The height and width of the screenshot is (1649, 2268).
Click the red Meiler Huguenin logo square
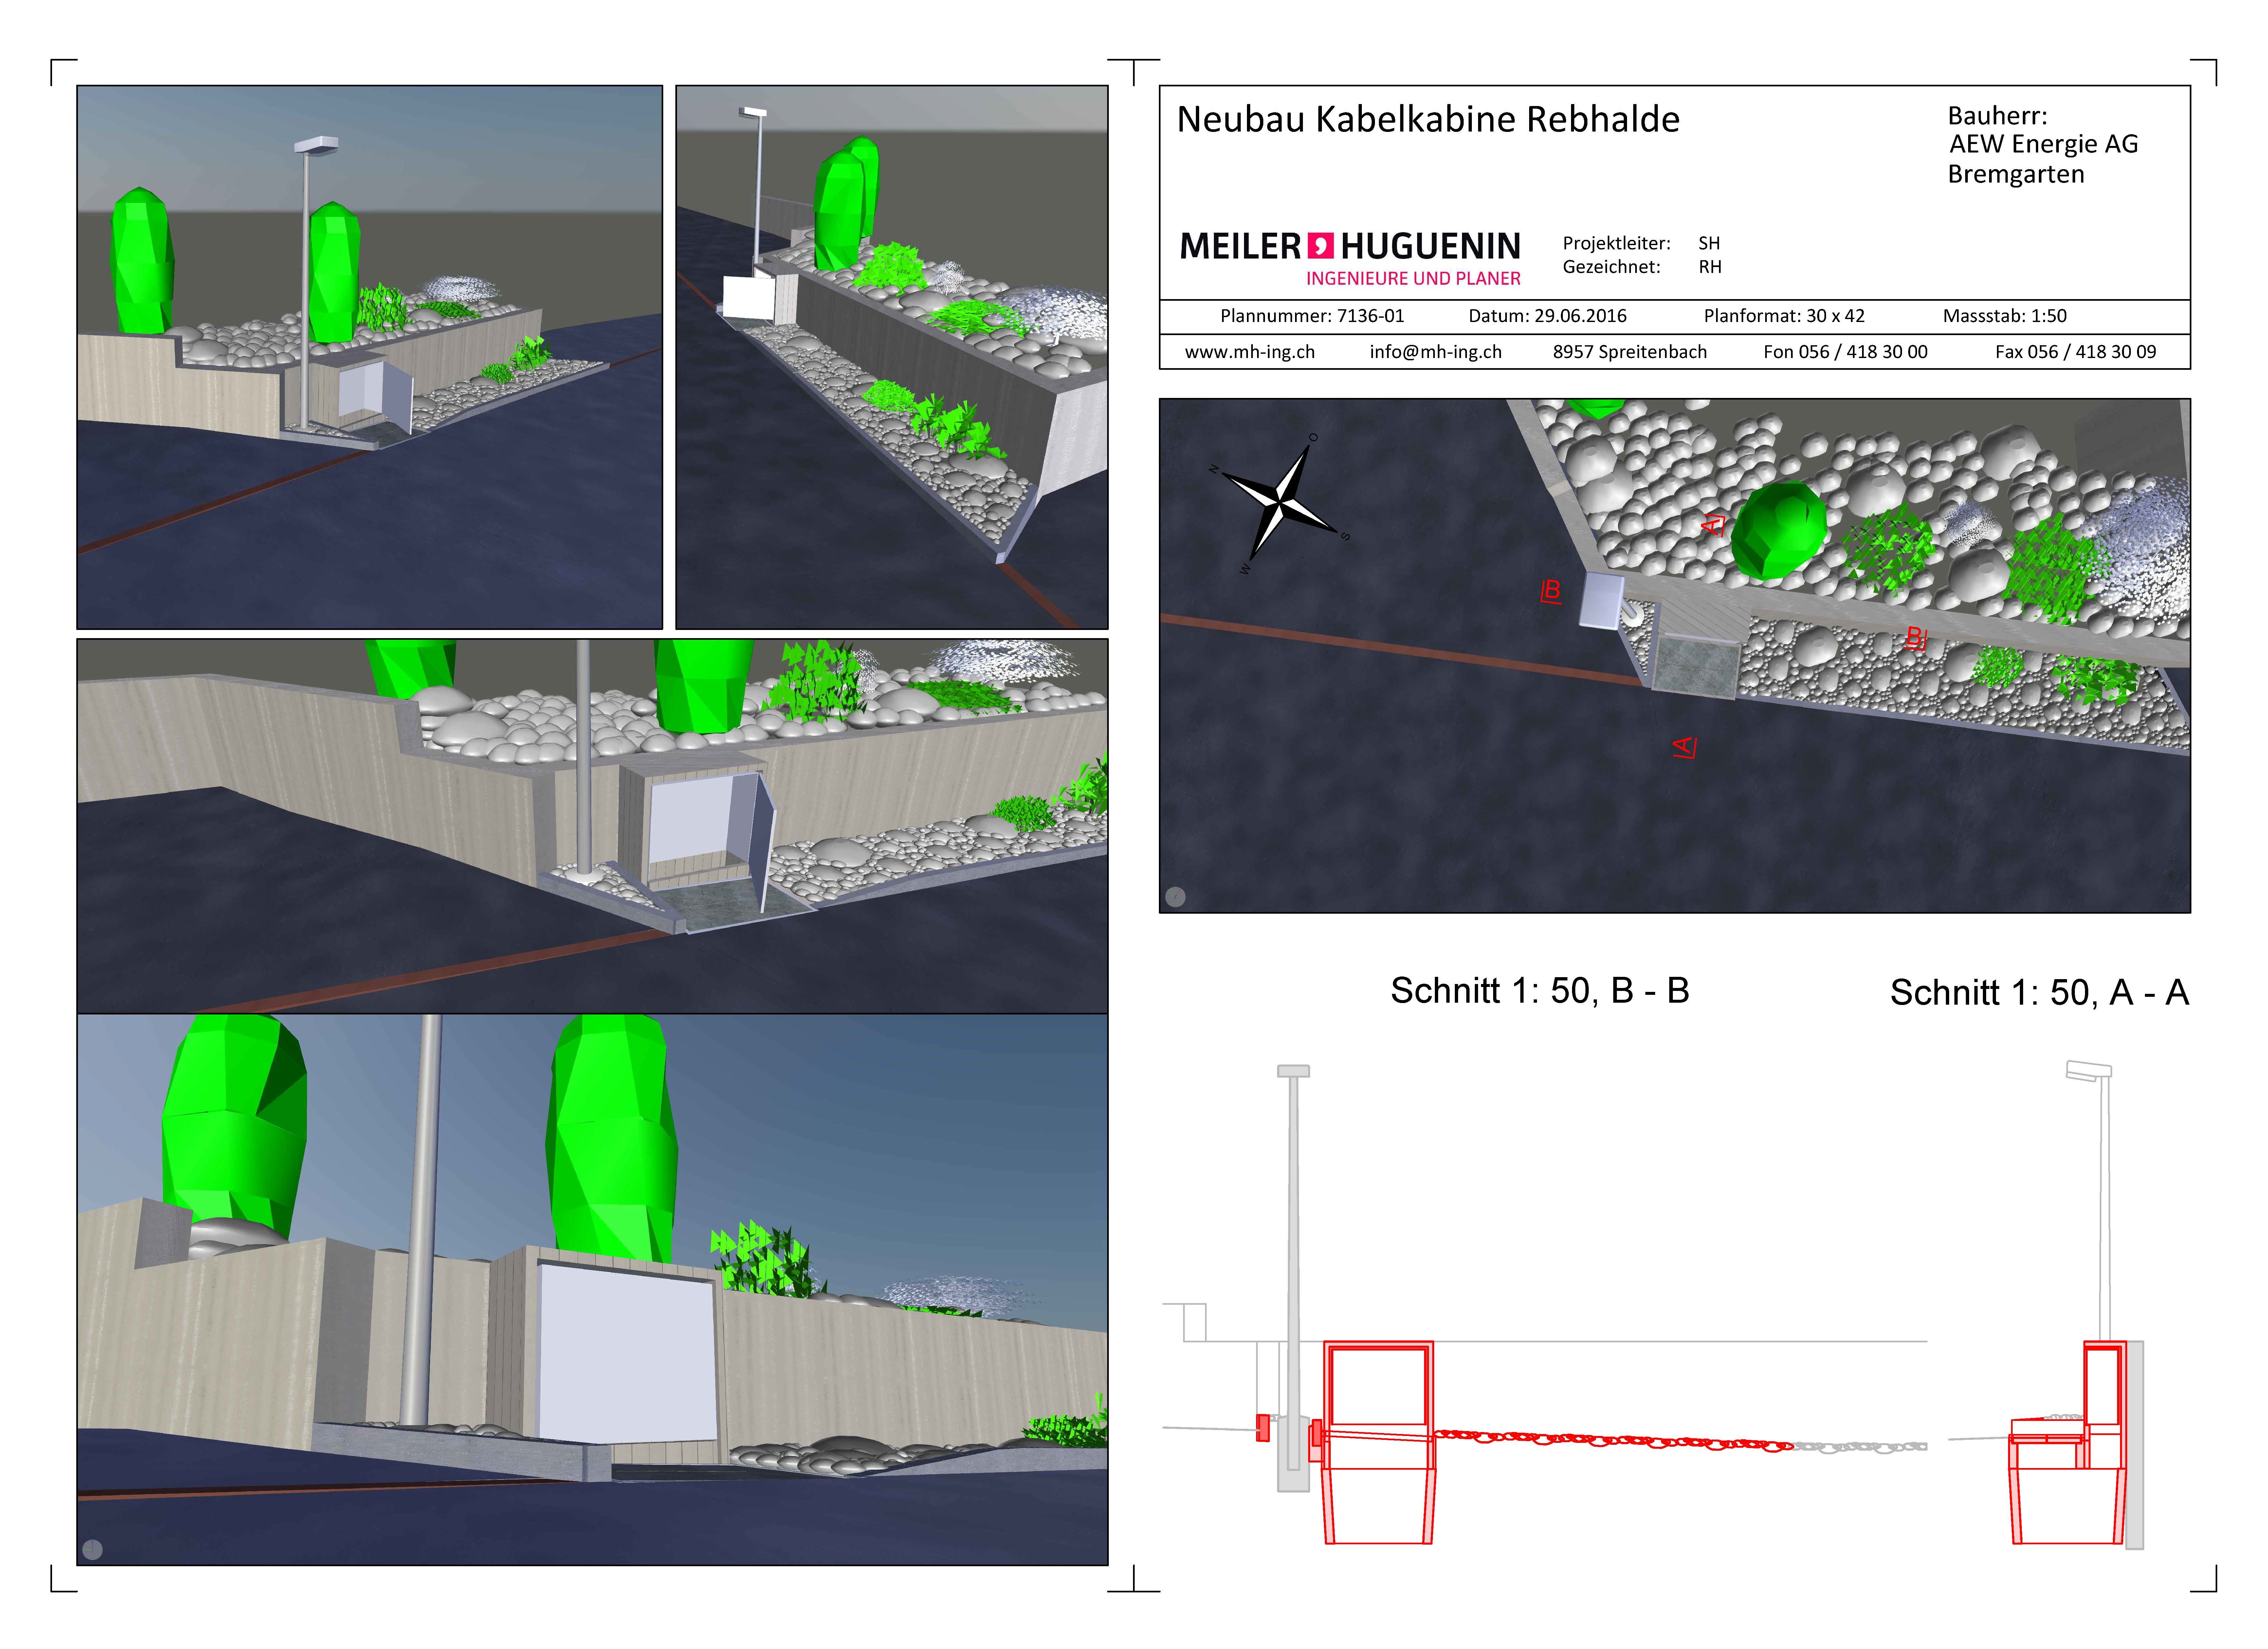click(1321, 246)
